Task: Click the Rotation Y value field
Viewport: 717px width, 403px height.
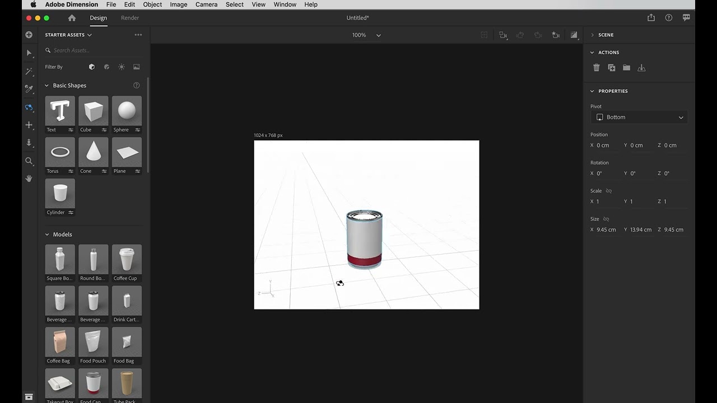Action: point(640,174)
